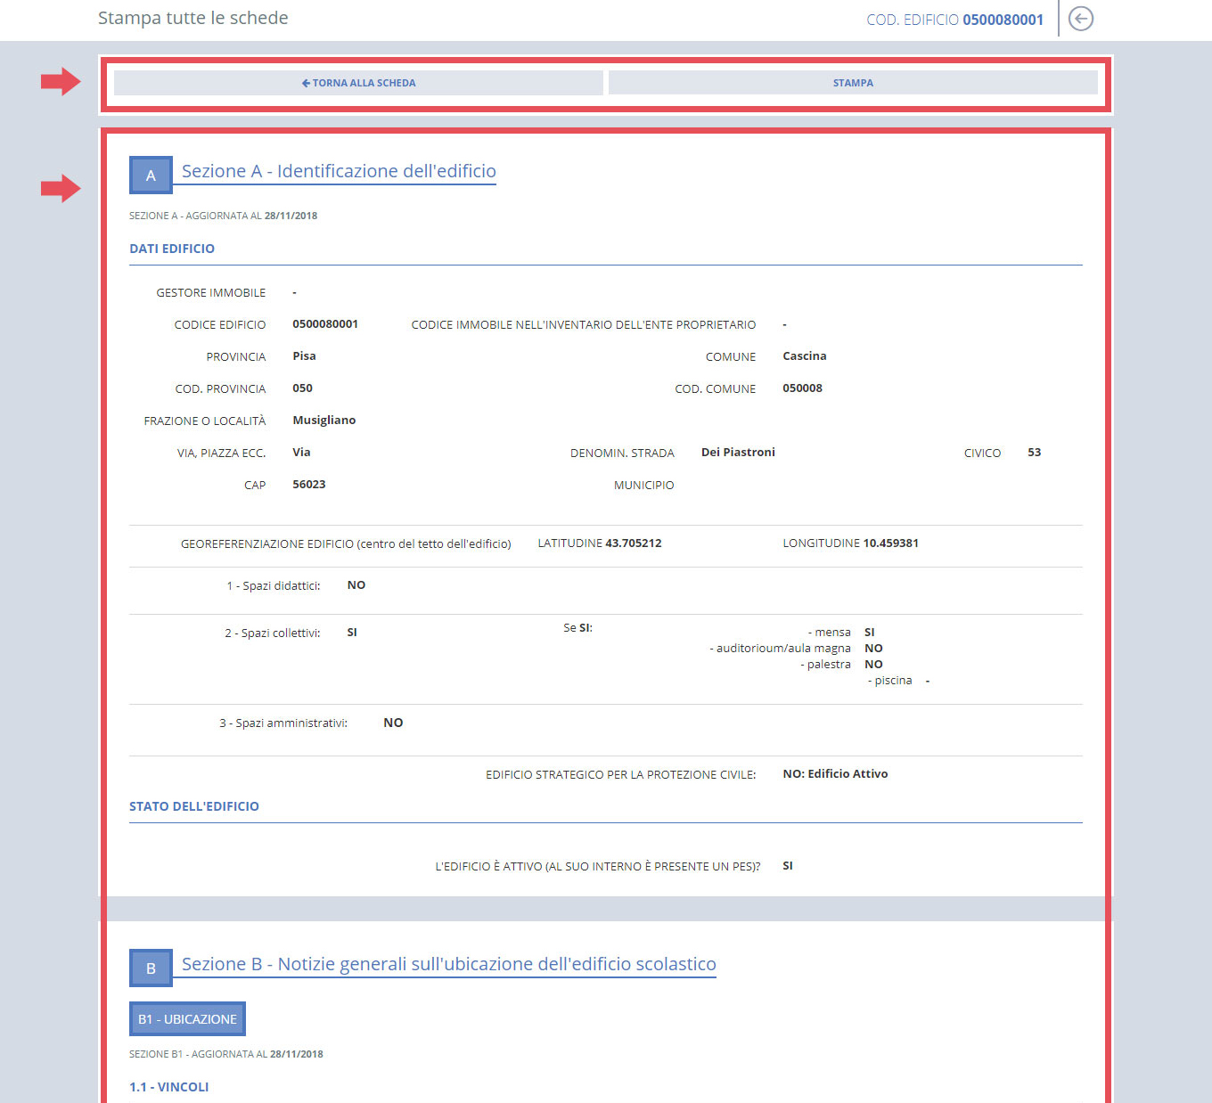The image size is (1212, 1103).
Task: Click the DATI EDIFICIO subsection title
Action: (172, 249)
